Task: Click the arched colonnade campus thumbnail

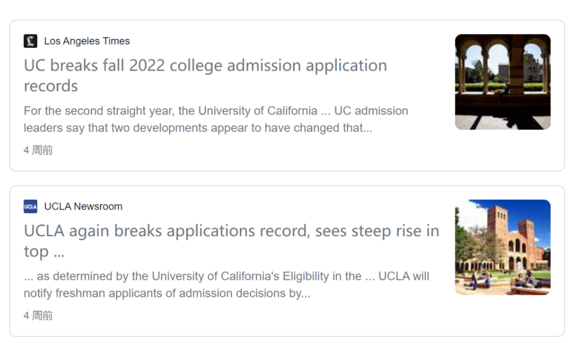Action: [x=503, y=82]
